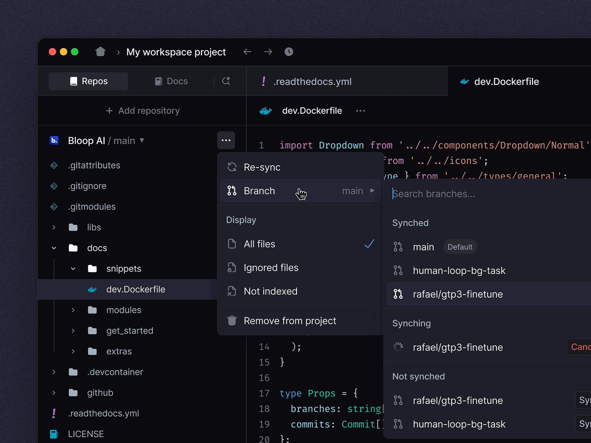Click the home icon in the title bar
This screenshot has height=443, width=591.
coord(100,52)
